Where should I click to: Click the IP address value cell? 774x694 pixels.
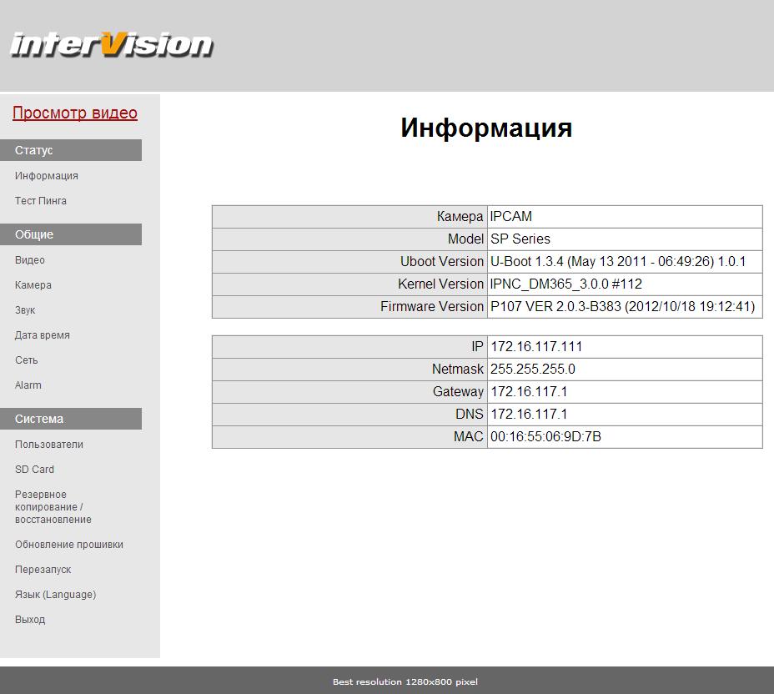(x=624, y=346)
